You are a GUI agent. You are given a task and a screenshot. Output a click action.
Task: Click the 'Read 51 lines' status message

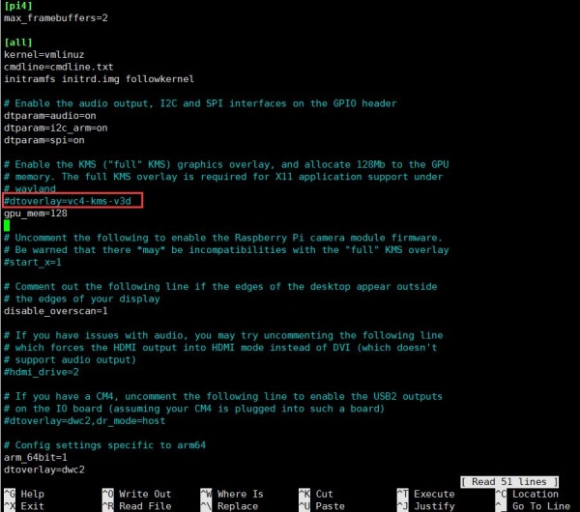point(508,481)
